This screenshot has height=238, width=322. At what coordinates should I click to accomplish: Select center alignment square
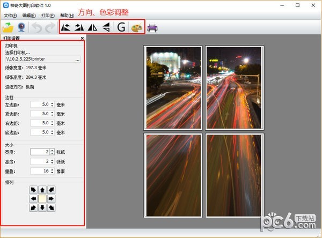click(42, 198)
